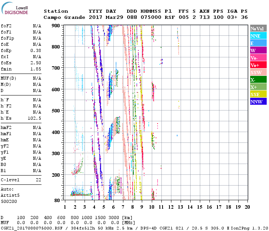269x231 pixels.
Task: Click the D distance '3000' value
Action: [114, 218]
